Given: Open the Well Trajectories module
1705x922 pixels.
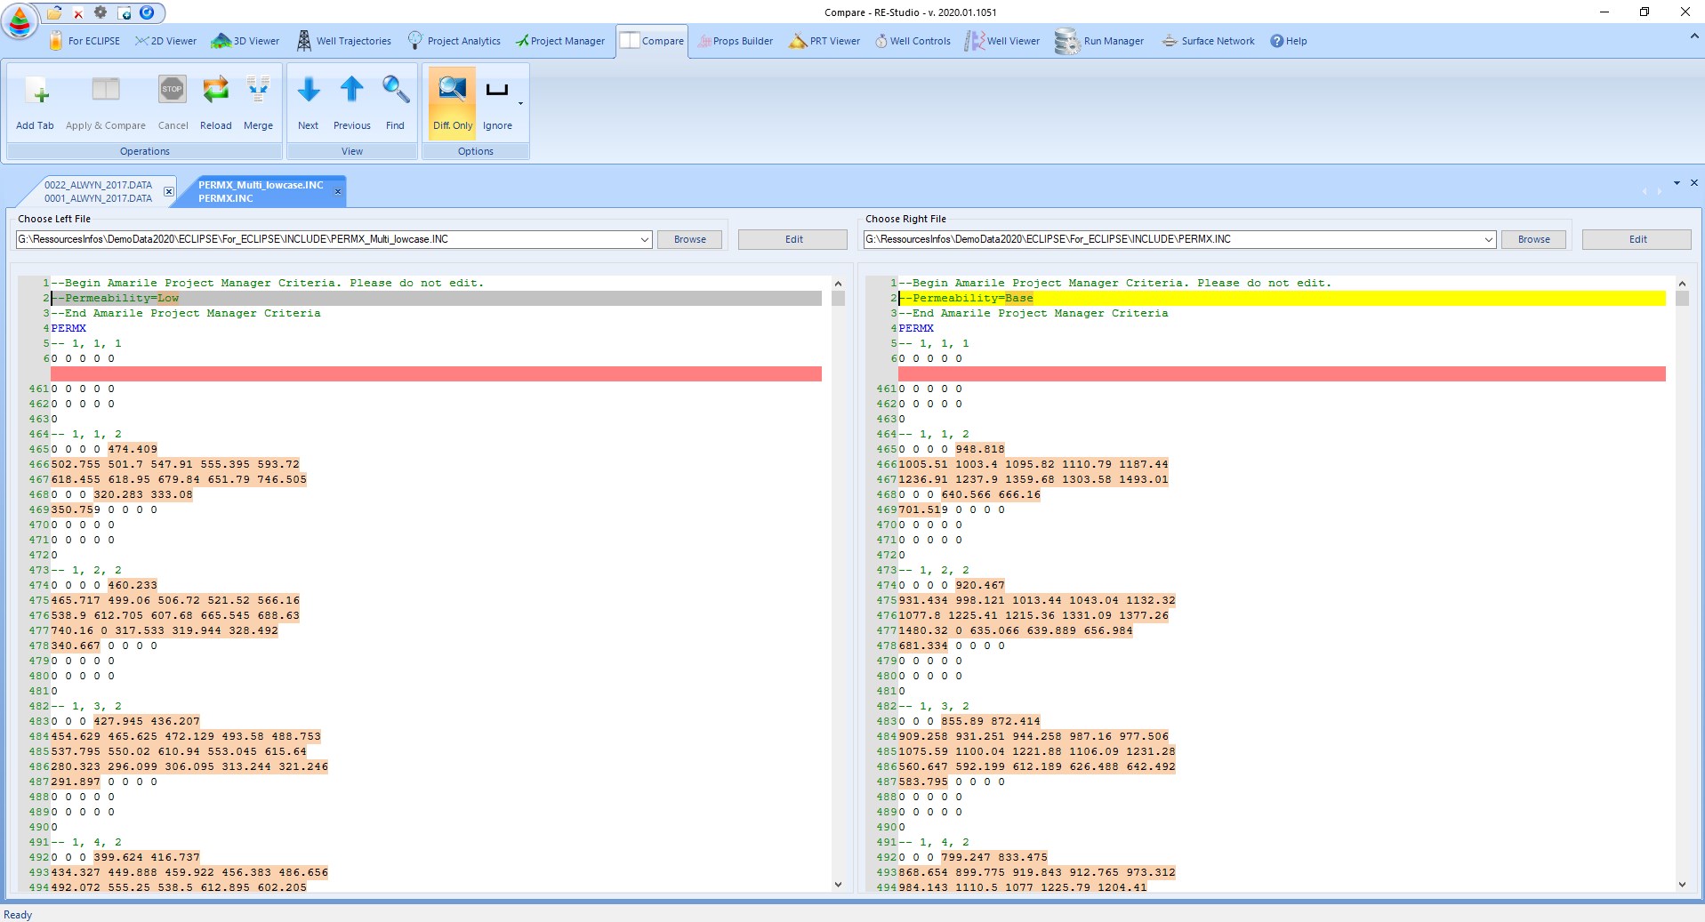Looking at the screenshot, I should pos(343,41).
